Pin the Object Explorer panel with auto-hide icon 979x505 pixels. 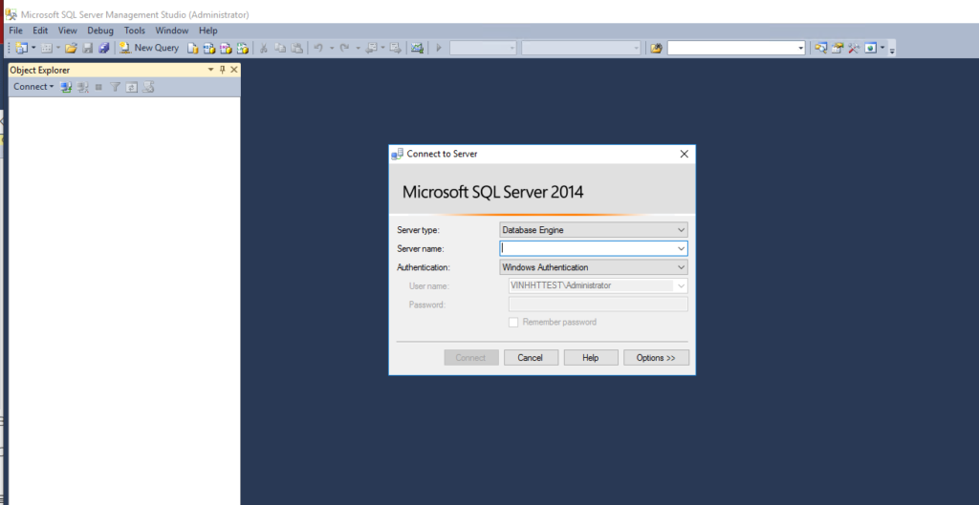[x=222, y=70]
